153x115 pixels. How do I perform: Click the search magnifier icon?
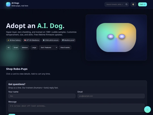tap(126, 4)
